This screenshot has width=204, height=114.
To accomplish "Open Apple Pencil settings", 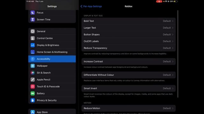I will point(52,79).
